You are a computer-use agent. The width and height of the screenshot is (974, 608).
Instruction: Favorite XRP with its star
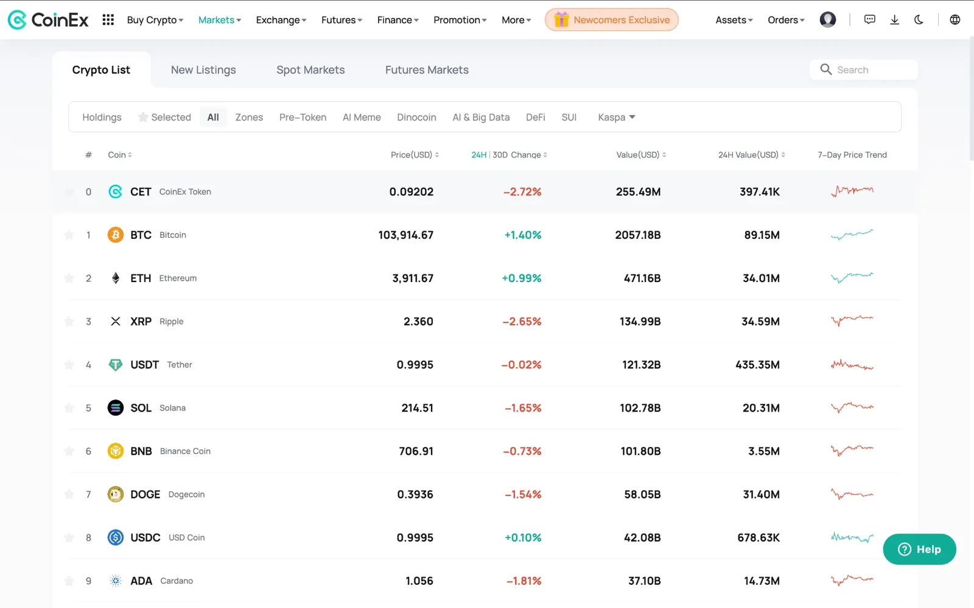point(69,321)
